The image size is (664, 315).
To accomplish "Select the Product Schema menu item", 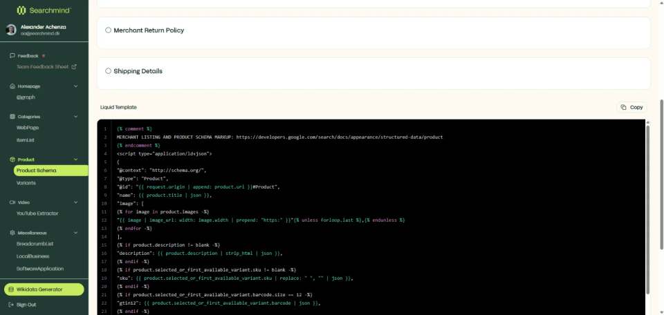I will (x=50, y=171).
